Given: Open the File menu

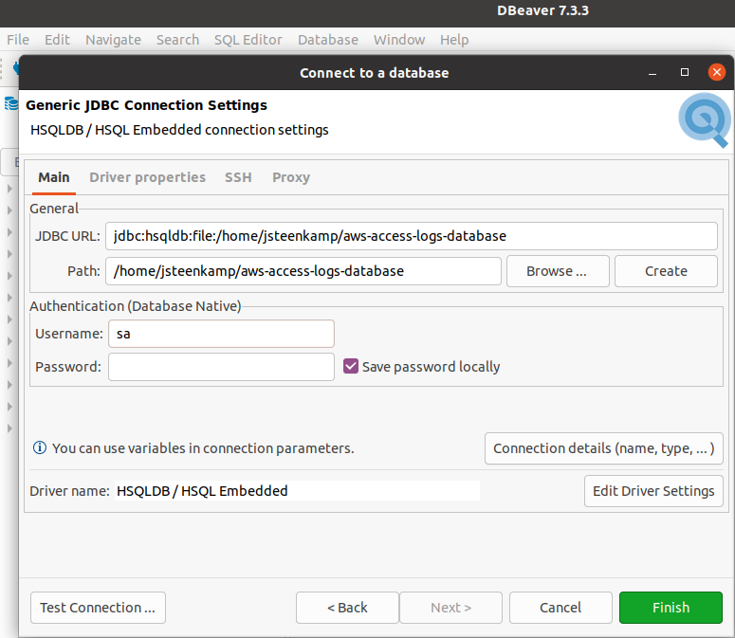Looking at the screenshot, I should tap(18, 40).
